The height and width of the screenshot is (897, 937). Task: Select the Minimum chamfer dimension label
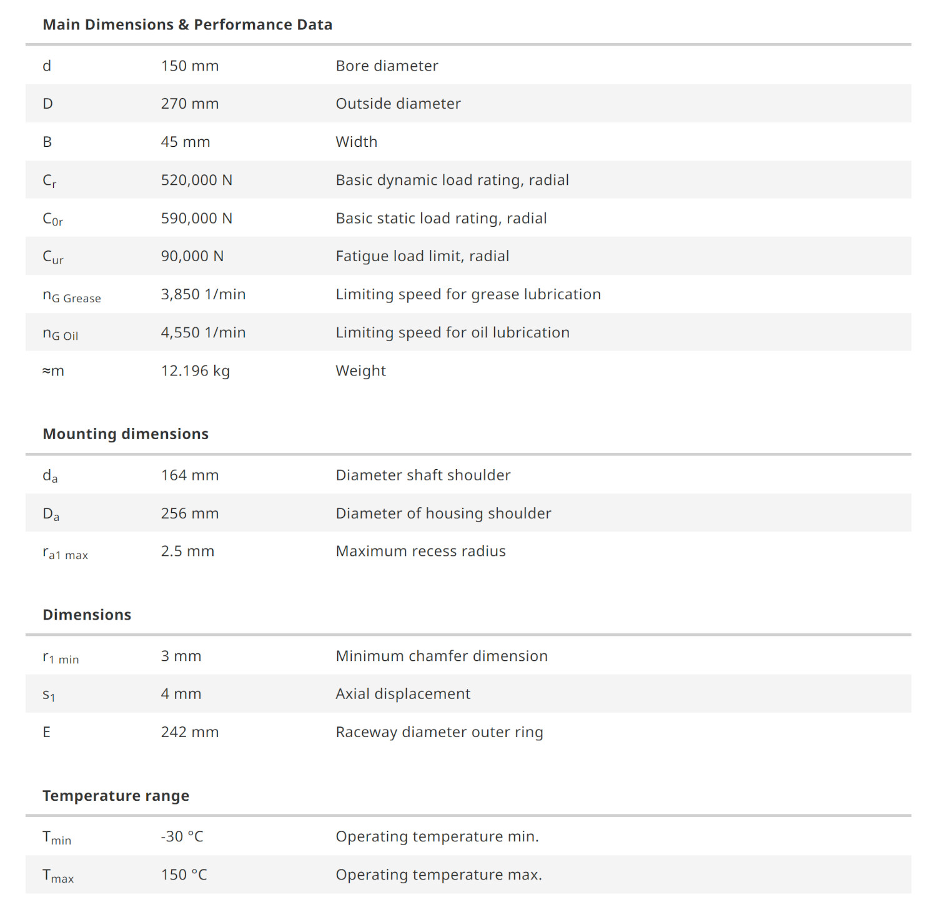point(442,656)
